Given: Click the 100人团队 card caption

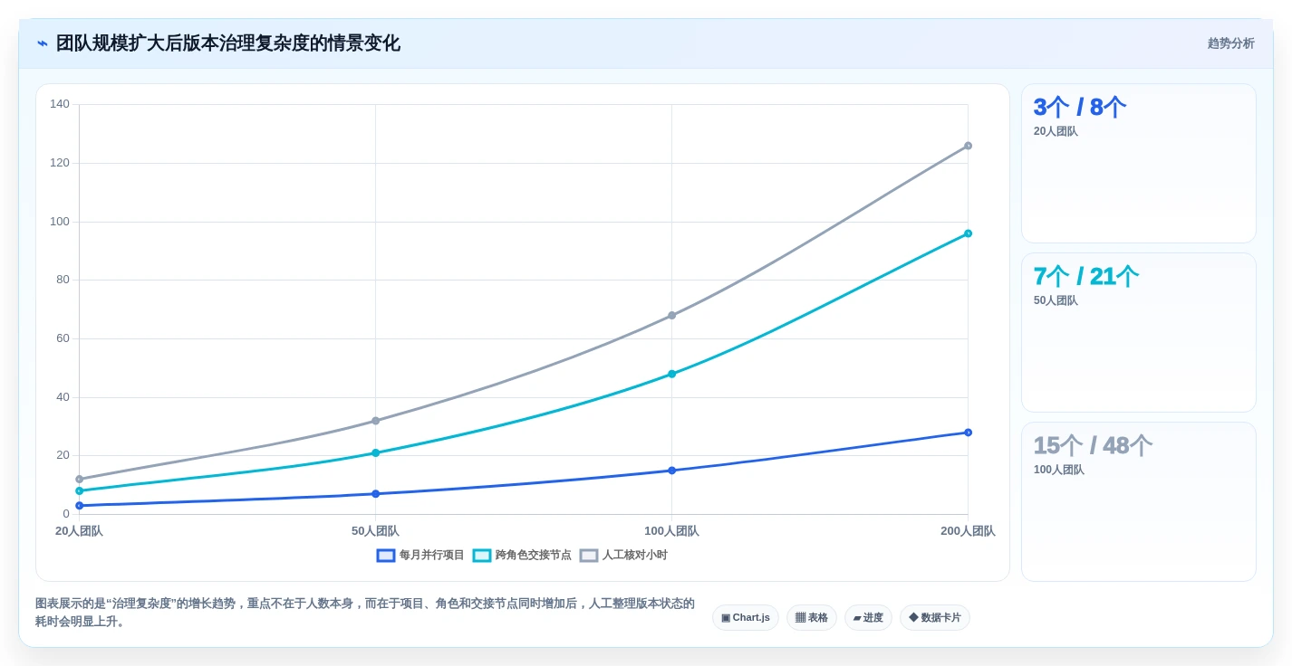Looking at the screenshot, I should coord(1059,470).
